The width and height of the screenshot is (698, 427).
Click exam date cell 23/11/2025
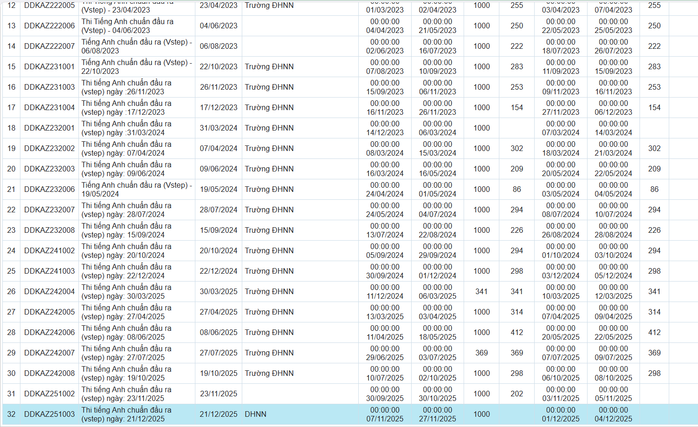click(218, 394)
